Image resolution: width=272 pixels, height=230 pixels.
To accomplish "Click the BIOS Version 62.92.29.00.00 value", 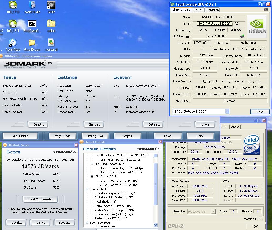I will [216, 36].
